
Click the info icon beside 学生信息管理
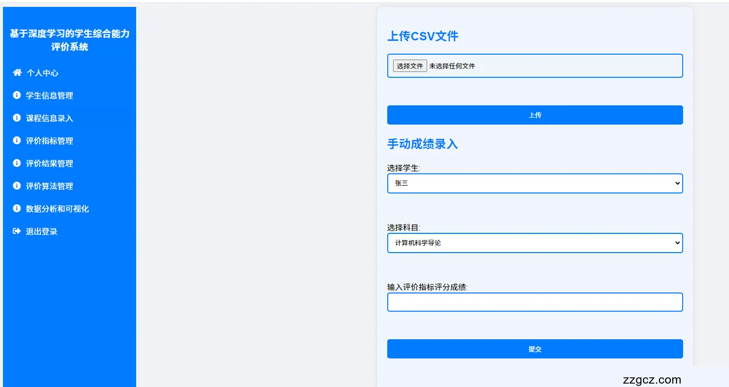(17, 96)
